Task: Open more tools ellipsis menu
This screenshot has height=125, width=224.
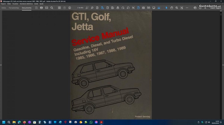Action: [187, 8]
